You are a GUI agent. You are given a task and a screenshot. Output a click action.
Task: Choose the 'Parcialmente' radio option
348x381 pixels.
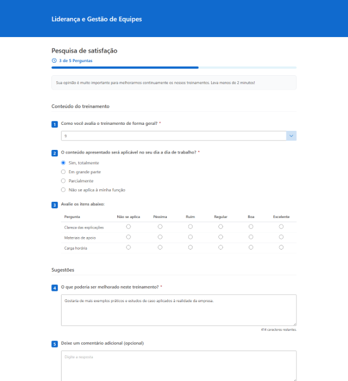[x=63, y=181]
